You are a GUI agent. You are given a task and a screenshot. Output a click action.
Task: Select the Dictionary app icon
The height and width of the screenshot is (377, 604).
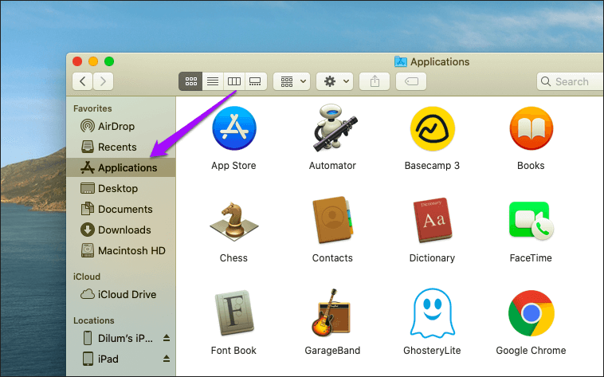coord(432,221)
